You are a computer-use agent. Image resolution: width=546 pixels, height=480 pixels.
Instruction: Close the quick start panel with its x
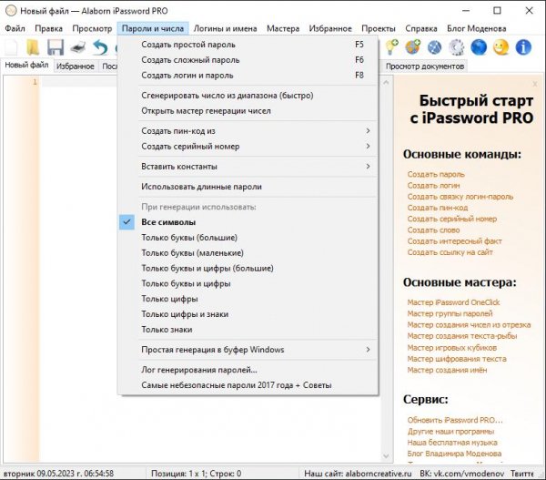pos(535,84)
